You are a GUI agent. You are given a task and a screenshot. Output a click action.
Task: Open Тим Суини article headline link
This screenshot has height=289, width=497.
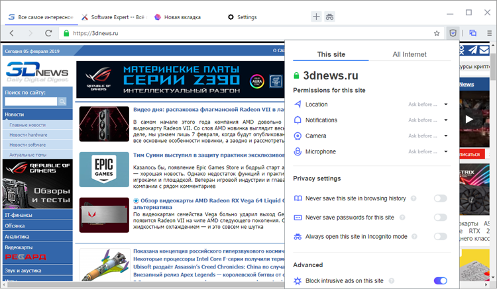(209, 155)
